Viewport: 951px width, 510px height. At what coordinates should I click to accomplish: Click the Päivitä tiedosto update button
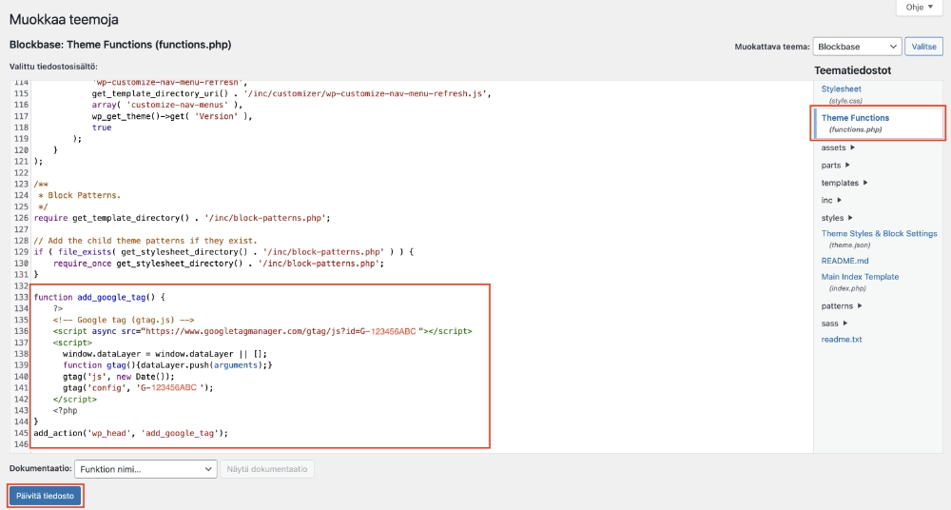click(46, 496)
